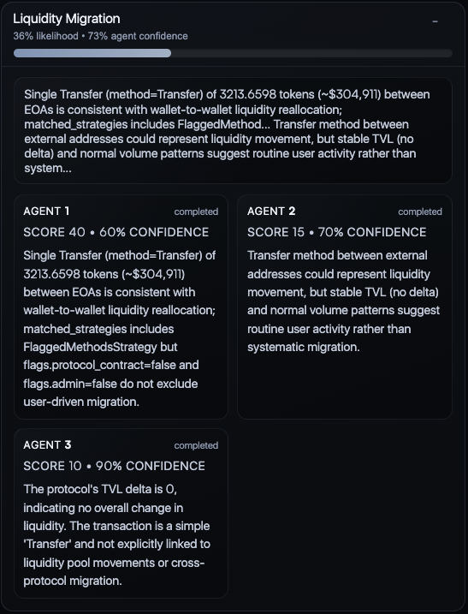Click the truncated 'system...' summary ending

tap(48, 169)
